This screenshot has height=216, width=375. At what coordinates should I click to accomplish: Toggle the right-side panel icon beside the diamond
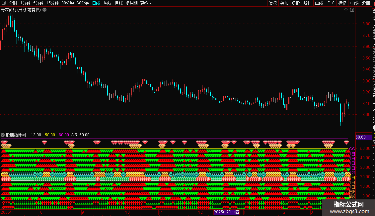(x=352, y=10)
